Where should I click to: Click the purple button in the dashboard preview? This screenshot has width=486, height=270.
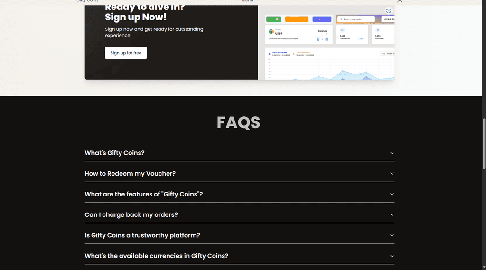point(322,19)
